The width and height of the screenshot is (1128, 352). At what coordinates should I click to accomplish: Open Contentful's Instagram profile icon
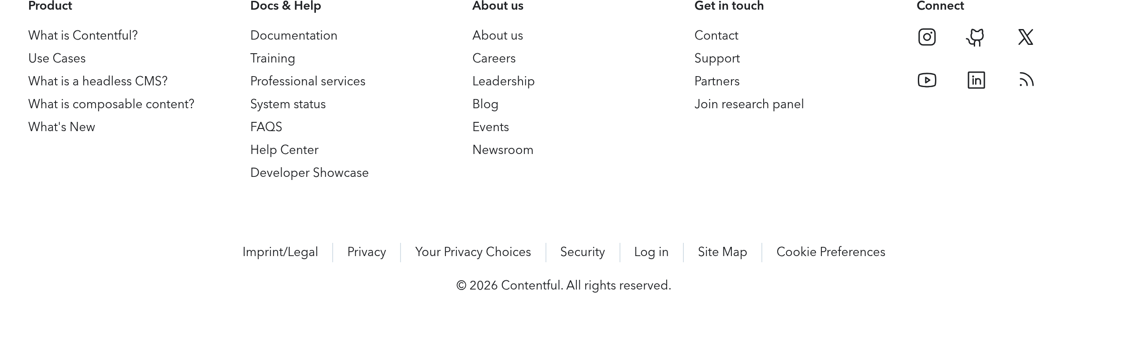[x=927, y=37]
